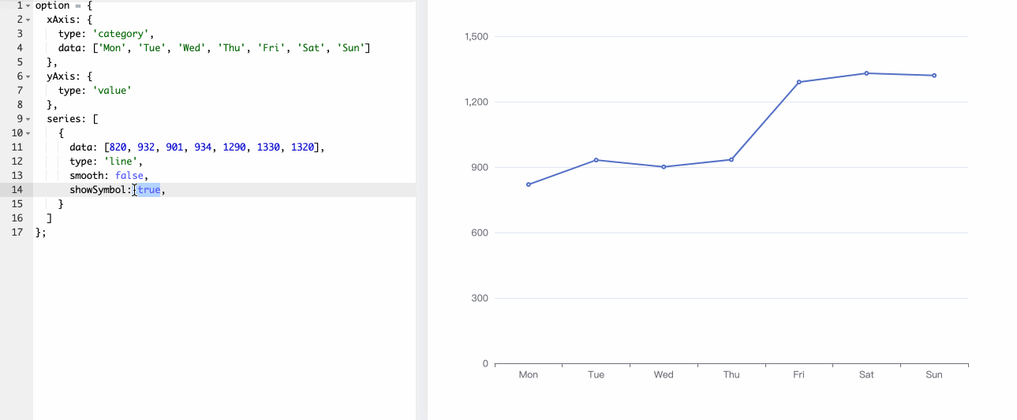Image resolution: width=1017 pixels, height=420 pixels.
Task: Click the 1290 value in data array
Action: [234, 147]
